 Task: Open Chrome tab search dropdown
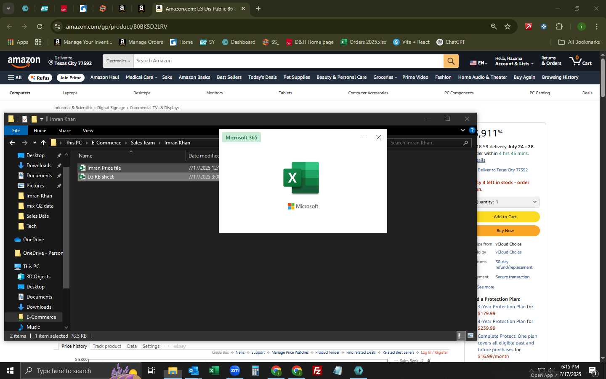(x=8, y=8)
